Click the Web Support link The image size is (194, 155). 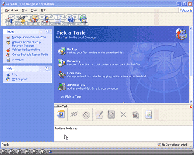click(x=20, y=79)
